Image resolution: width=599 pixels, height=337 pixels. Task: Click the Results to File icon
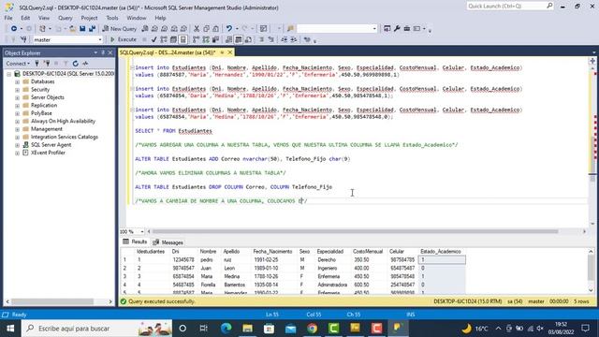[248, 39]
